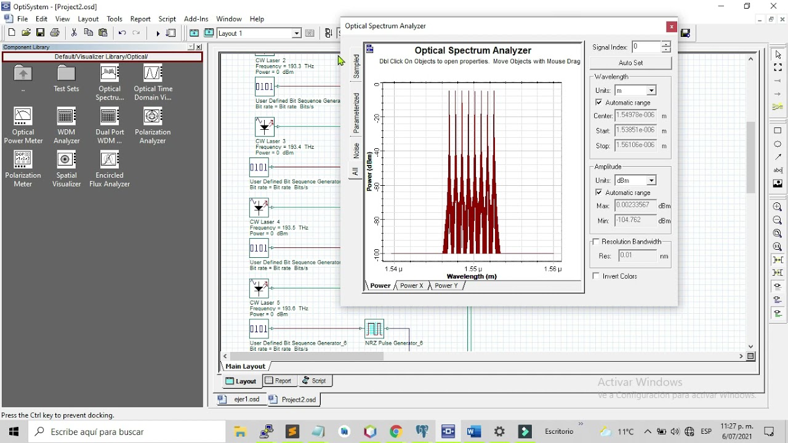
Task: Undo the last action in the toolbar
Action: point(122,33)
